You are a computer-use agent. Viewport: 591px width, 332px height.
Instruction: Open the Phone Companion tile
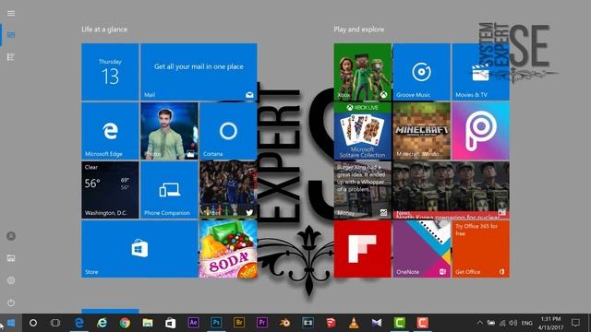[x=169, y=190]
